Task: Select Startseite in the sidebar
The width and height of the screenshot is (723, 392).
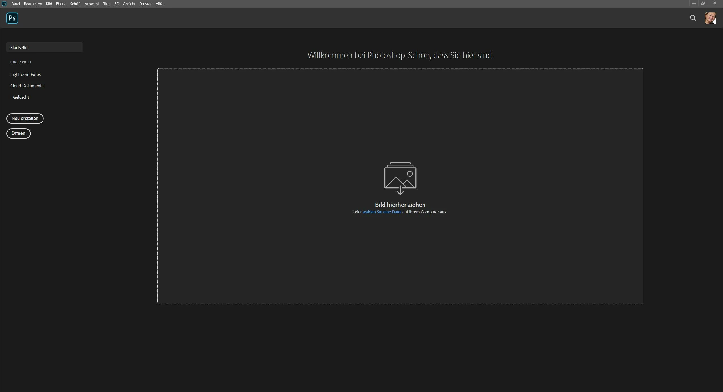Action: (44, 47)
